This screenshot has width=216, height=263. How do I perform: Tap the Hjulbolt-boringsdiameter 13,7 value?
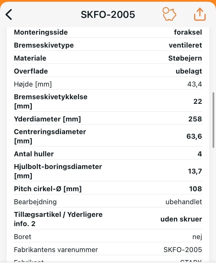pos(195,171)
